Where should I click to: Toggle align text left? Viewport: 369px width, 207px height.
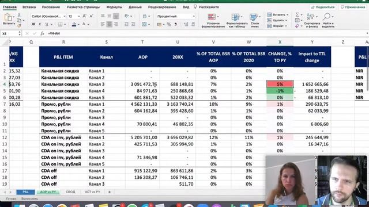tap(103, 24)
